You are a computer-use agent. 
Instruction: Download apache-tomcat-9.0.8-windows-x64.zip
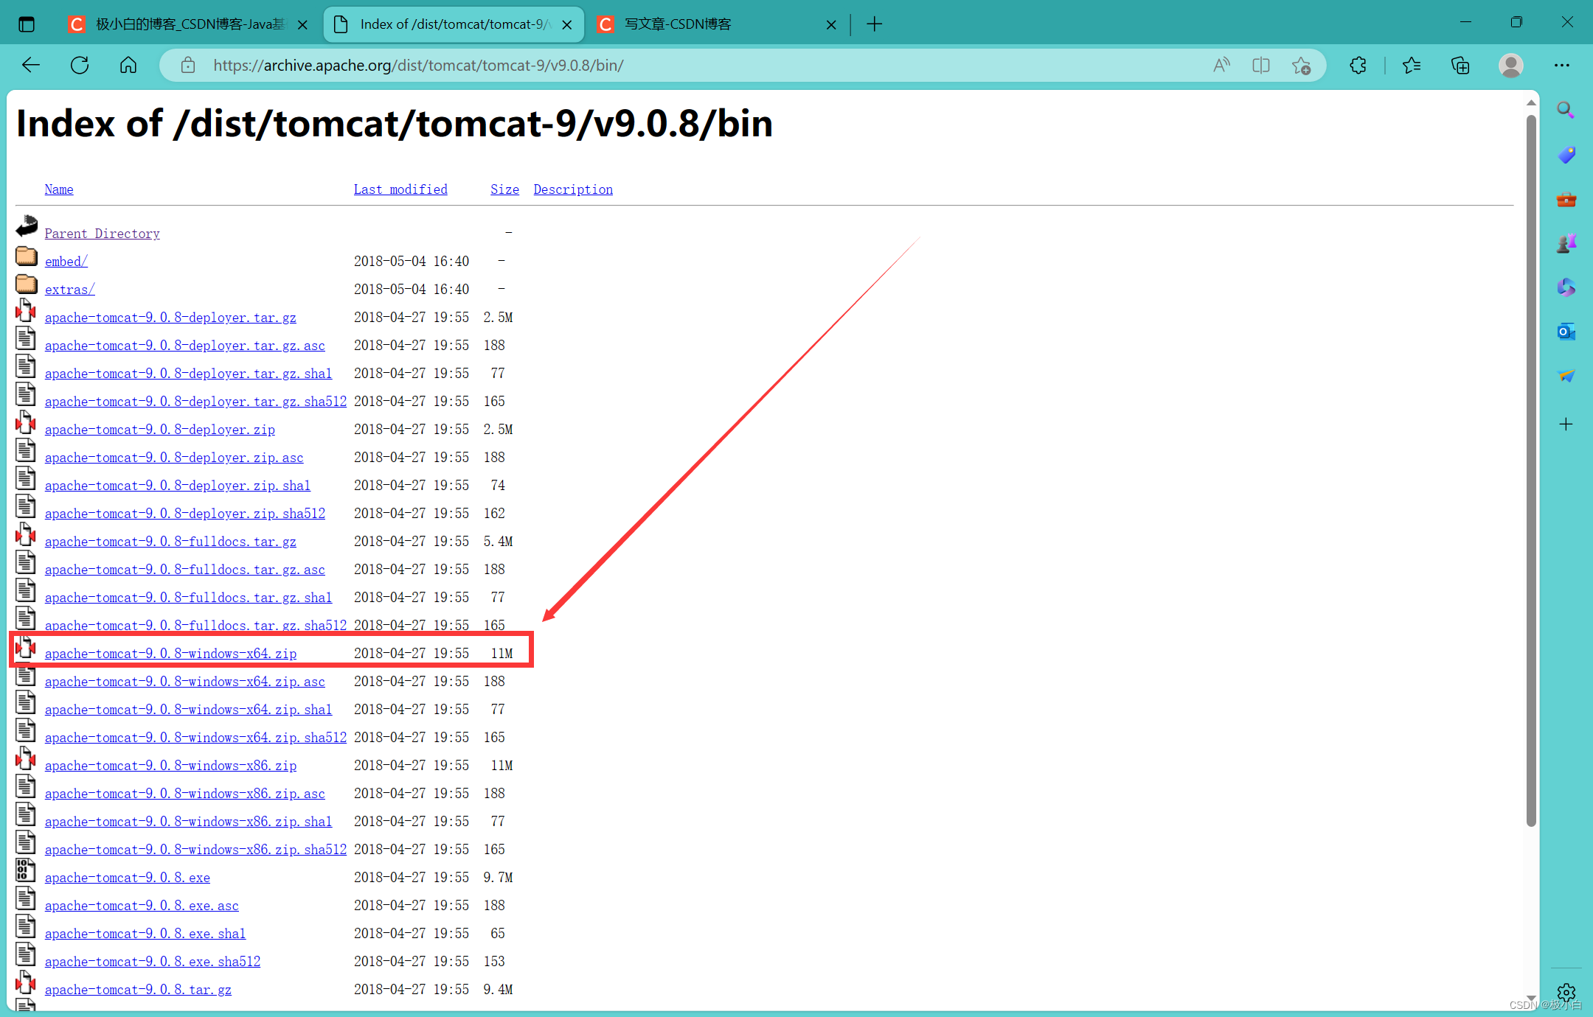pyautogui.click(x=170, y=654)
